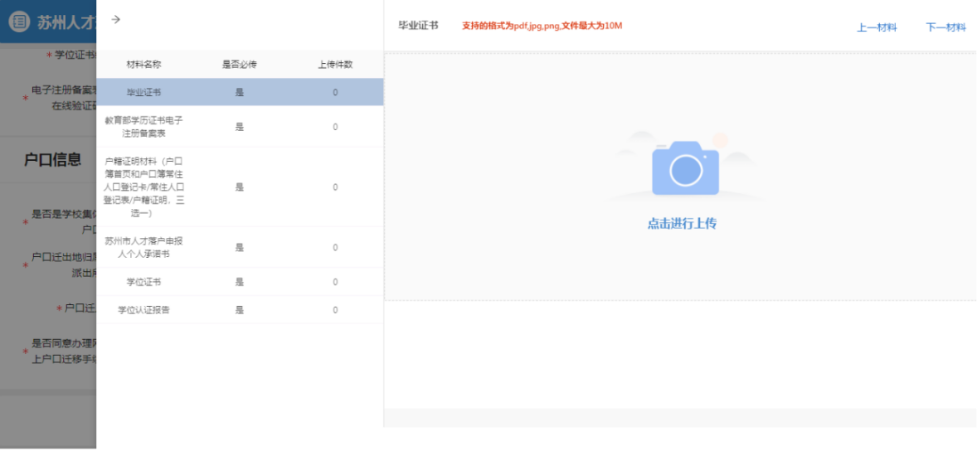Click the 是否必传 column header
977x451 pixels.
239,65
